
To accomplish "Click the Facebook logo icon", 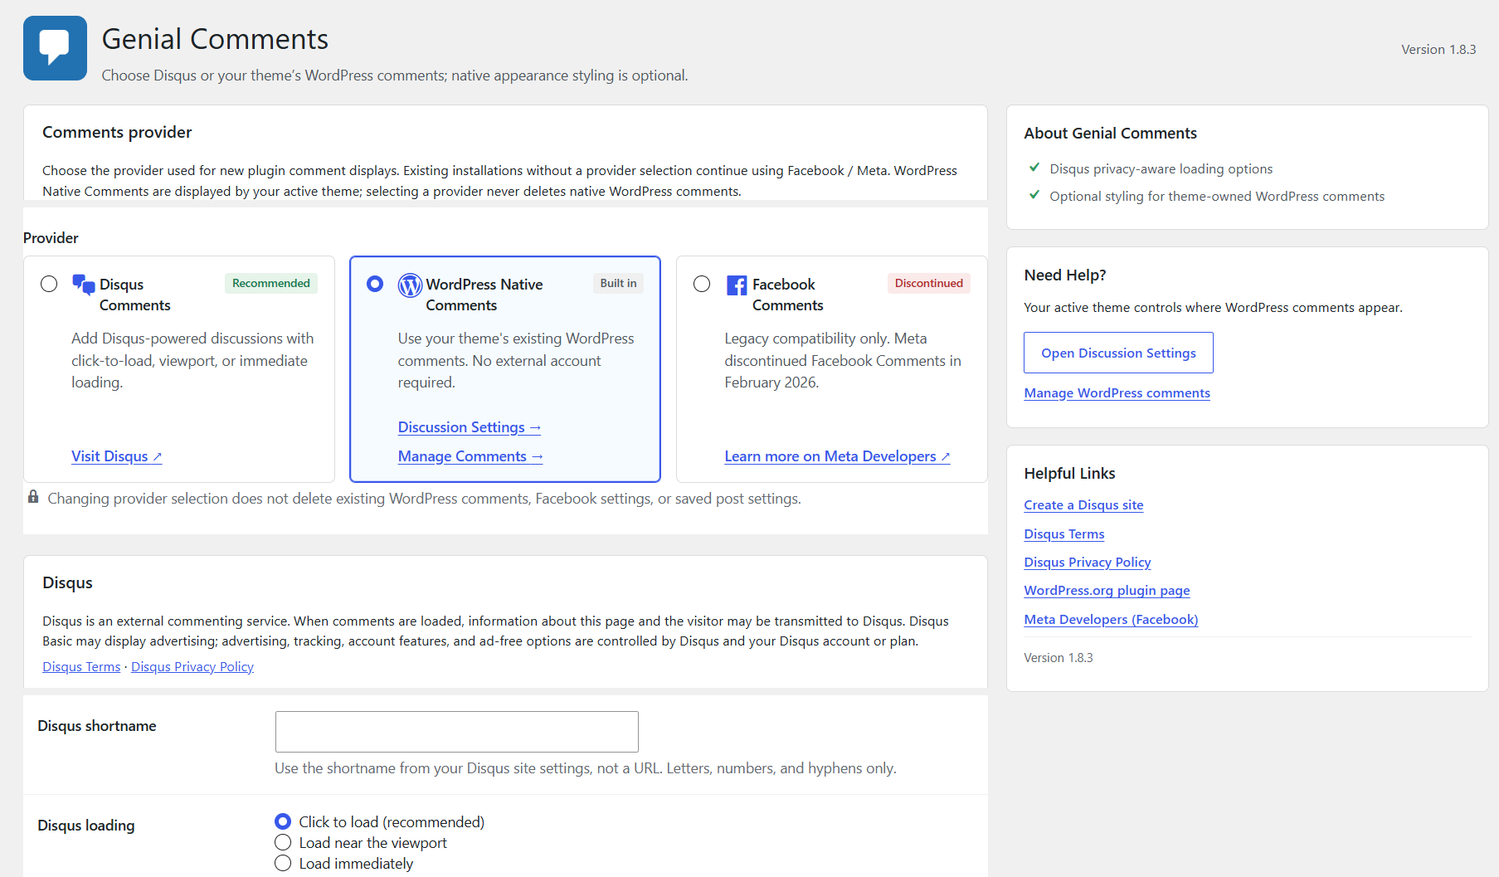I will point(737,285).
